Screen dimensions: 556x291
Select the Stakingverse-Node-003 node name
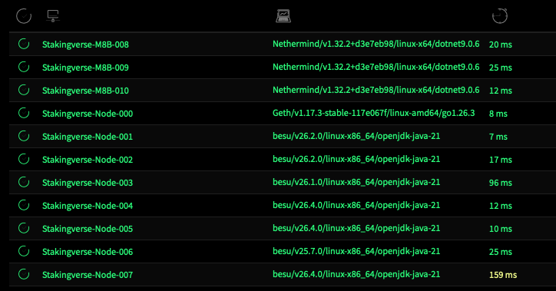(x=88, y=183)
